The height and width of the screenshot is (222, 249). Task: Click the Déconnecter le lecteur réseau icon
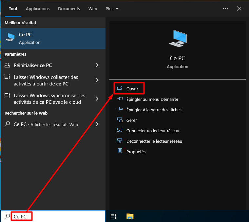click(x=120, y=141)
